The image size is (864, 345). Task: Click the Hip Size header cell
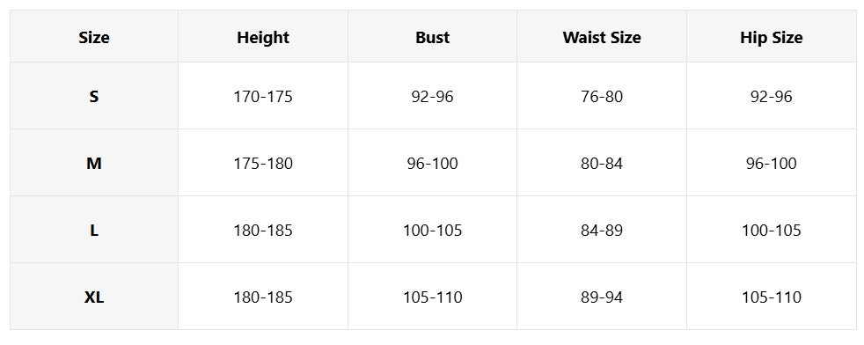[x=772, y=37]
